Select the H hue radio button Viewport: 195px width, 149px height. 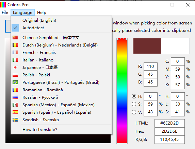pyautogui.click(x=134, y=96)
